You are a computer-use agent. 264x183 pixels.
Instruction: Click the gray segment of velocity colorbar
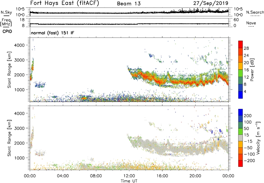pos(241,138)
